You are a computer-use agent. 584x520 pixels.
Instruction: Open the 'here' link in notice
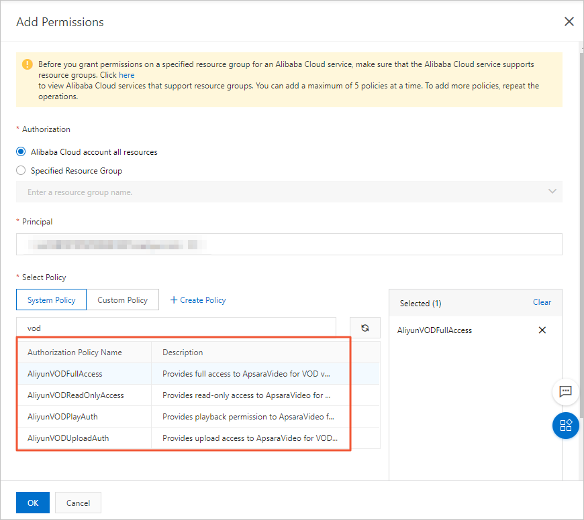click(x=126, y=75)
